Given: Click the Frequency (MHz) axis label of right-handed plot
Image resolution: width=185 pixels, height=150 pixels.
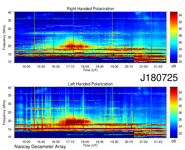Looking at the screenshot, I should click(4, 37).
